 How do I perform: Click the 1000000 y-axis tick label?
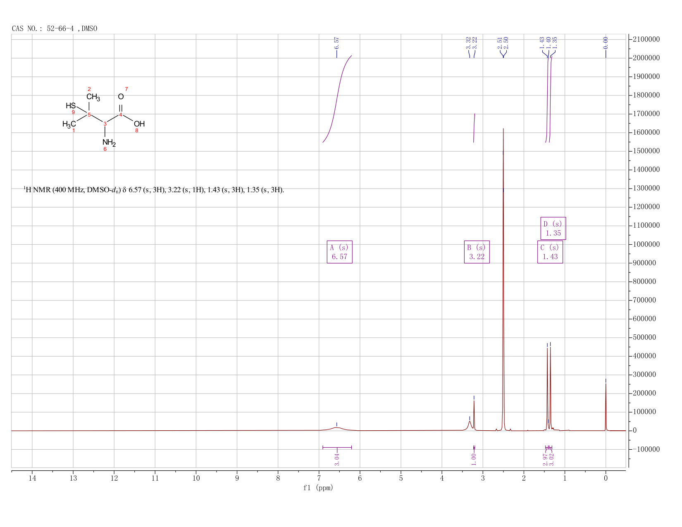646,244
